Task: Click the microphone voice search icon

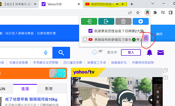Action: 45,52
